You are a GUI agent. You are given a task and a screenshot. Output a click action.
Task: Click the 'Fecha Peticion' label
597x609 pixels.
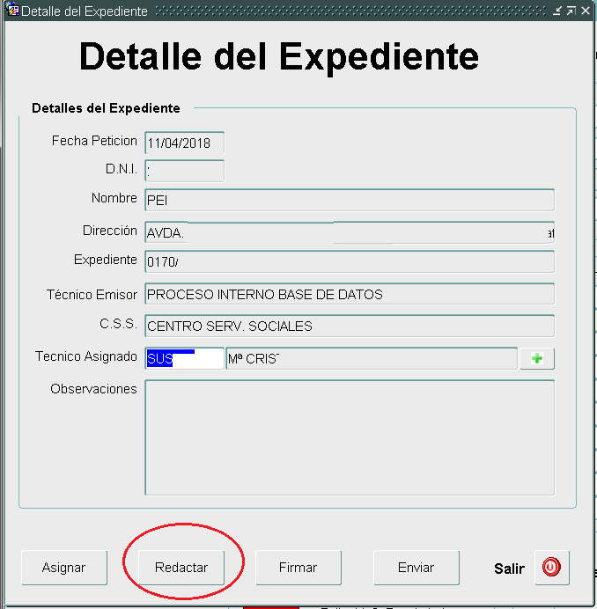[x=94, y=141]
